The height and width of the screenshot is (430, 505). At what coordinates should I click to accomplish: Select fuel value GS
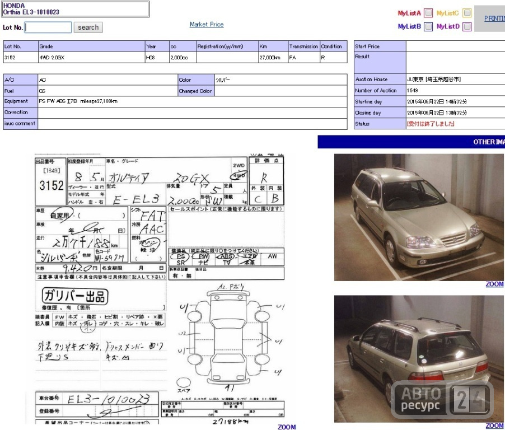click(42, 91)
